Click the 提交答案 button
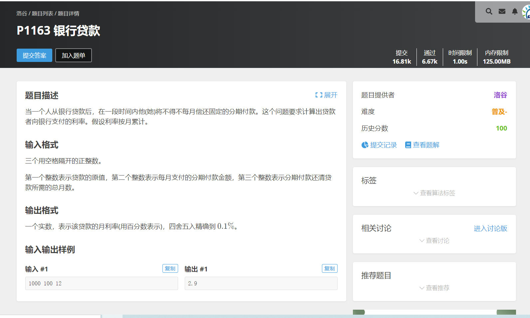Screen dimensions: 530x318 tap(34, 55)
